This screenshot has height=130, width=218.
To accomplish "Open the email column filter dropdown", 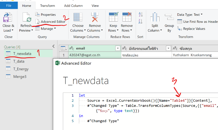I will 118,49.
